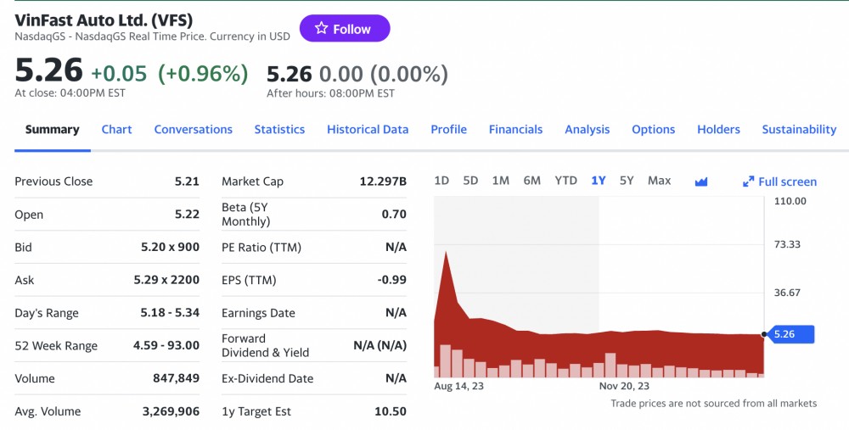The width and height of the screenshot is (849, 430).
Task: Select the Max chart range
Action: point(660,181)
